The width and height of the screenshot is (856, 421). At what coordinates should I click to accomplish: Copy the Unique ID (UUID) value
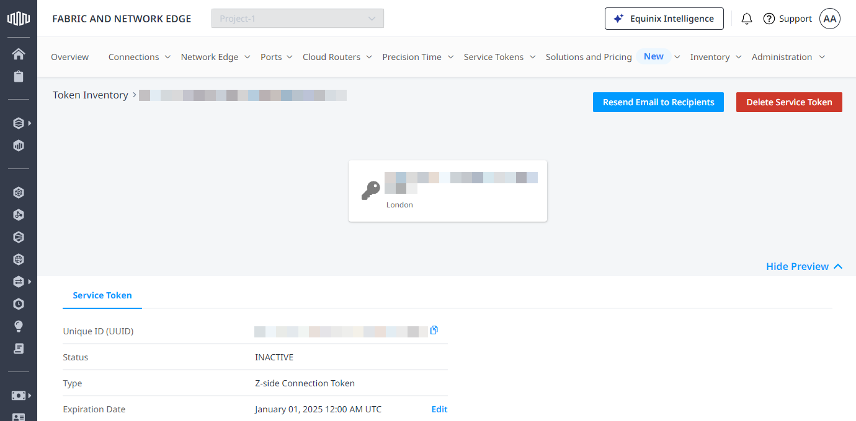(434, 330)
